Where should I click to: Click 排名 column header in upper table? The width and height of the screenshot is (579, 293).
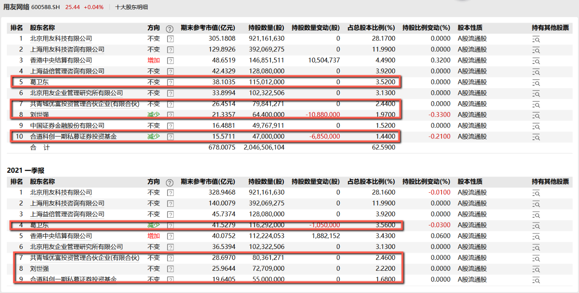click(x=17, y=28)
